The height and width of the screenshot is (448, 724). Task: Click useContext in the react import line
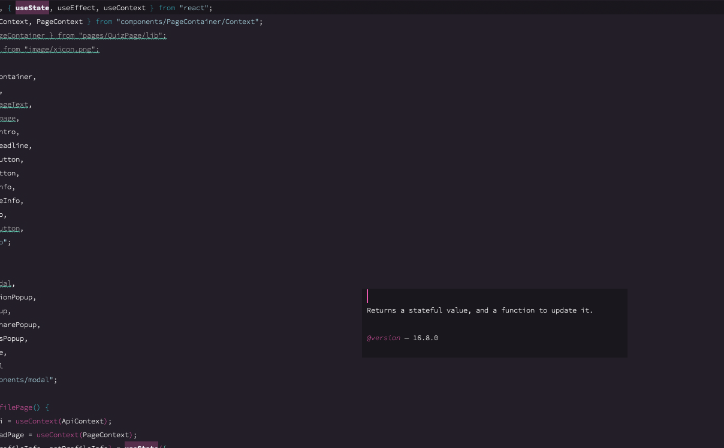[x=124, y=7]
